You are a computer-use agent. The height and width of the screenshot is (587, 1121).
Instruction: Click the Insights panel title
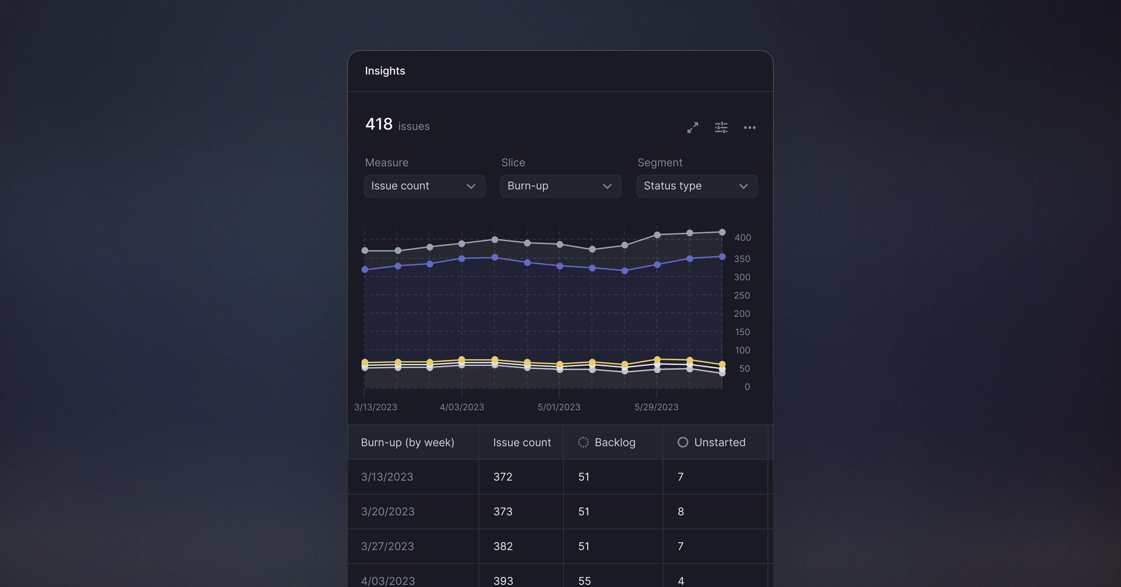pyautogui.click(x=385, y=71)
